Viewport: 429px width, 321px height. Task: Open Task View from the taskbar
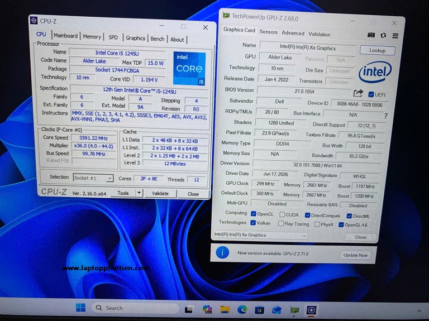tap(189, 309)
